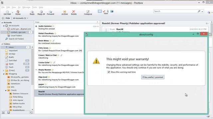Open Vishal Chaudhary message
213x119 pixels.
pos(59,35)
